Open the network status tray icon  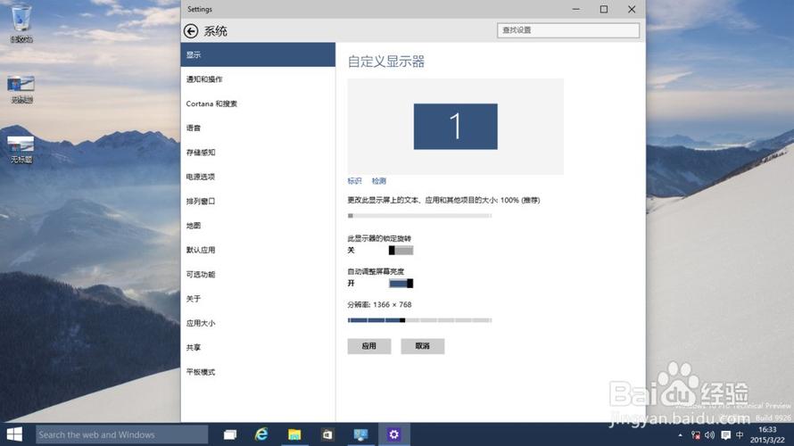coord(696,435)
